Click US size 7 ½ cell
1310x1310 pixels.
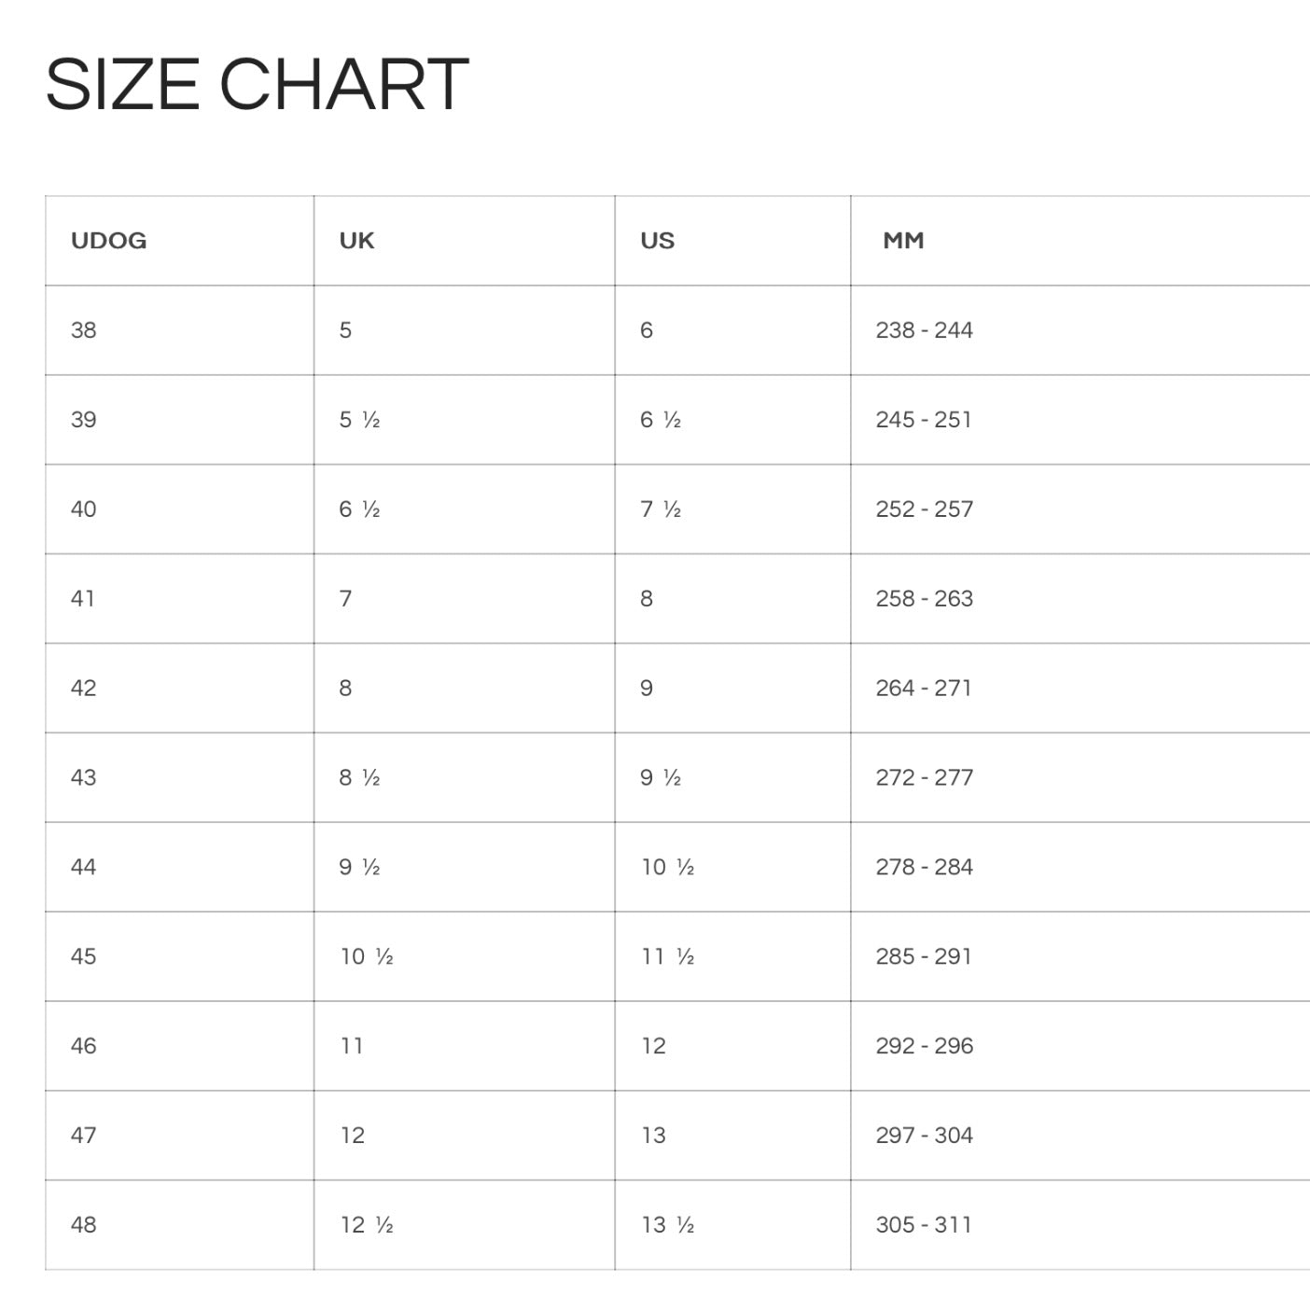click(660, 509)
